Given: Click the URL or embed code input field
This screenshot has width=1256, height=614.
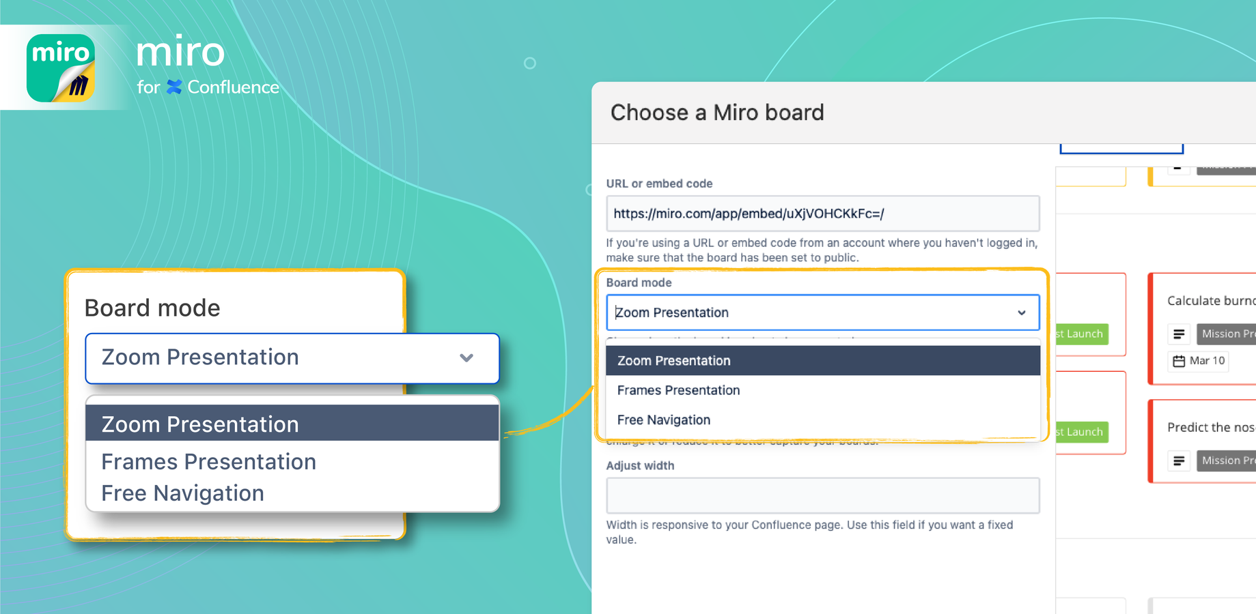Looking at the screenshot, I should [x=823, y=214].
